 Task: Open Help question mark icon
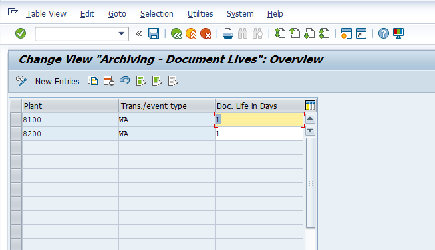click(384, 33)
